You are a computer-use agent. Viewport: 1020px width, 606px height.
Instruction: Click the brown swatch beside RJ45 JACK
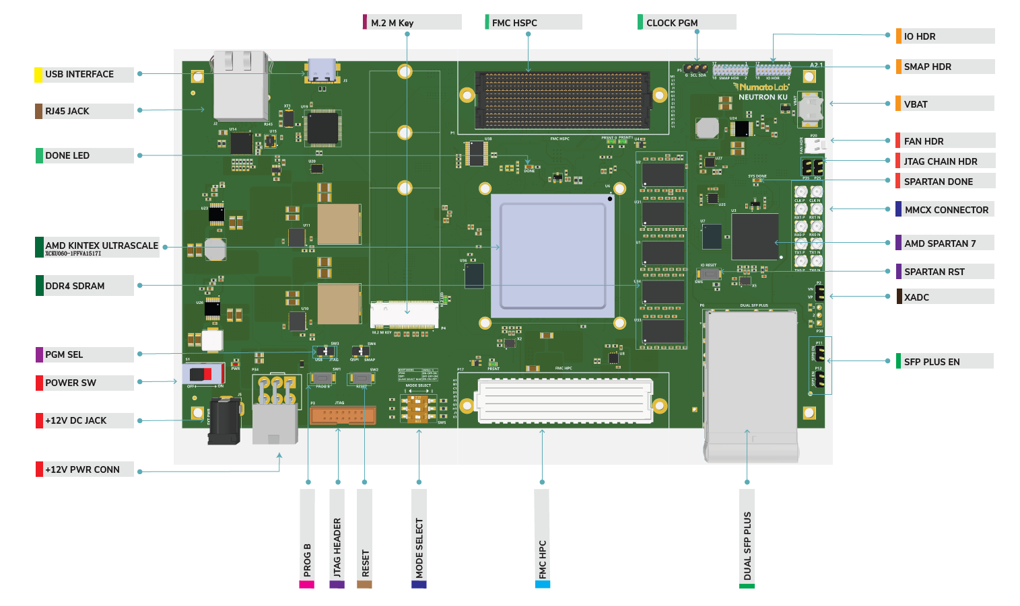[x=38, y=111]
